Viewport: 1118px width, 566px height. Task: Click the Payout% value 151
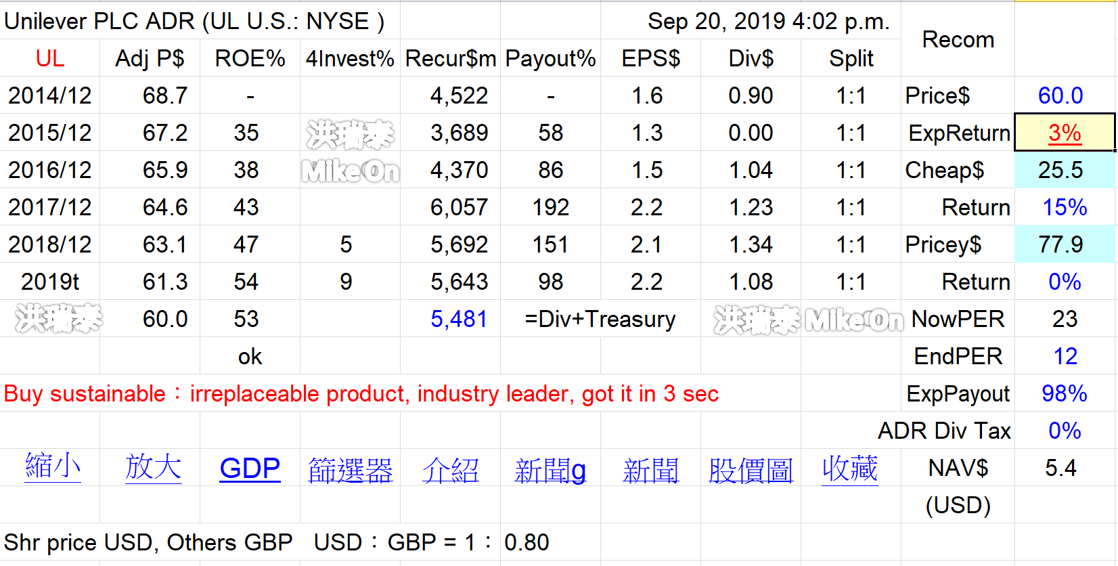coord(550,244)
